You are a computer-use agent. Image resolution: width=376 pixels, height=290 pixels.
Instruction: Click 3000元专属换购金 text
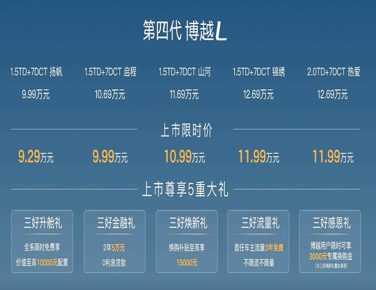[331, 256]
